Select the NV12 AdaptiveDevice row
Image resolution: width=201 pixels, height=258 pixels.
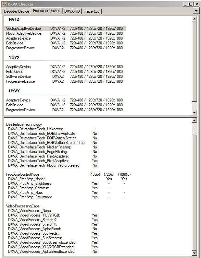(65, 38)
